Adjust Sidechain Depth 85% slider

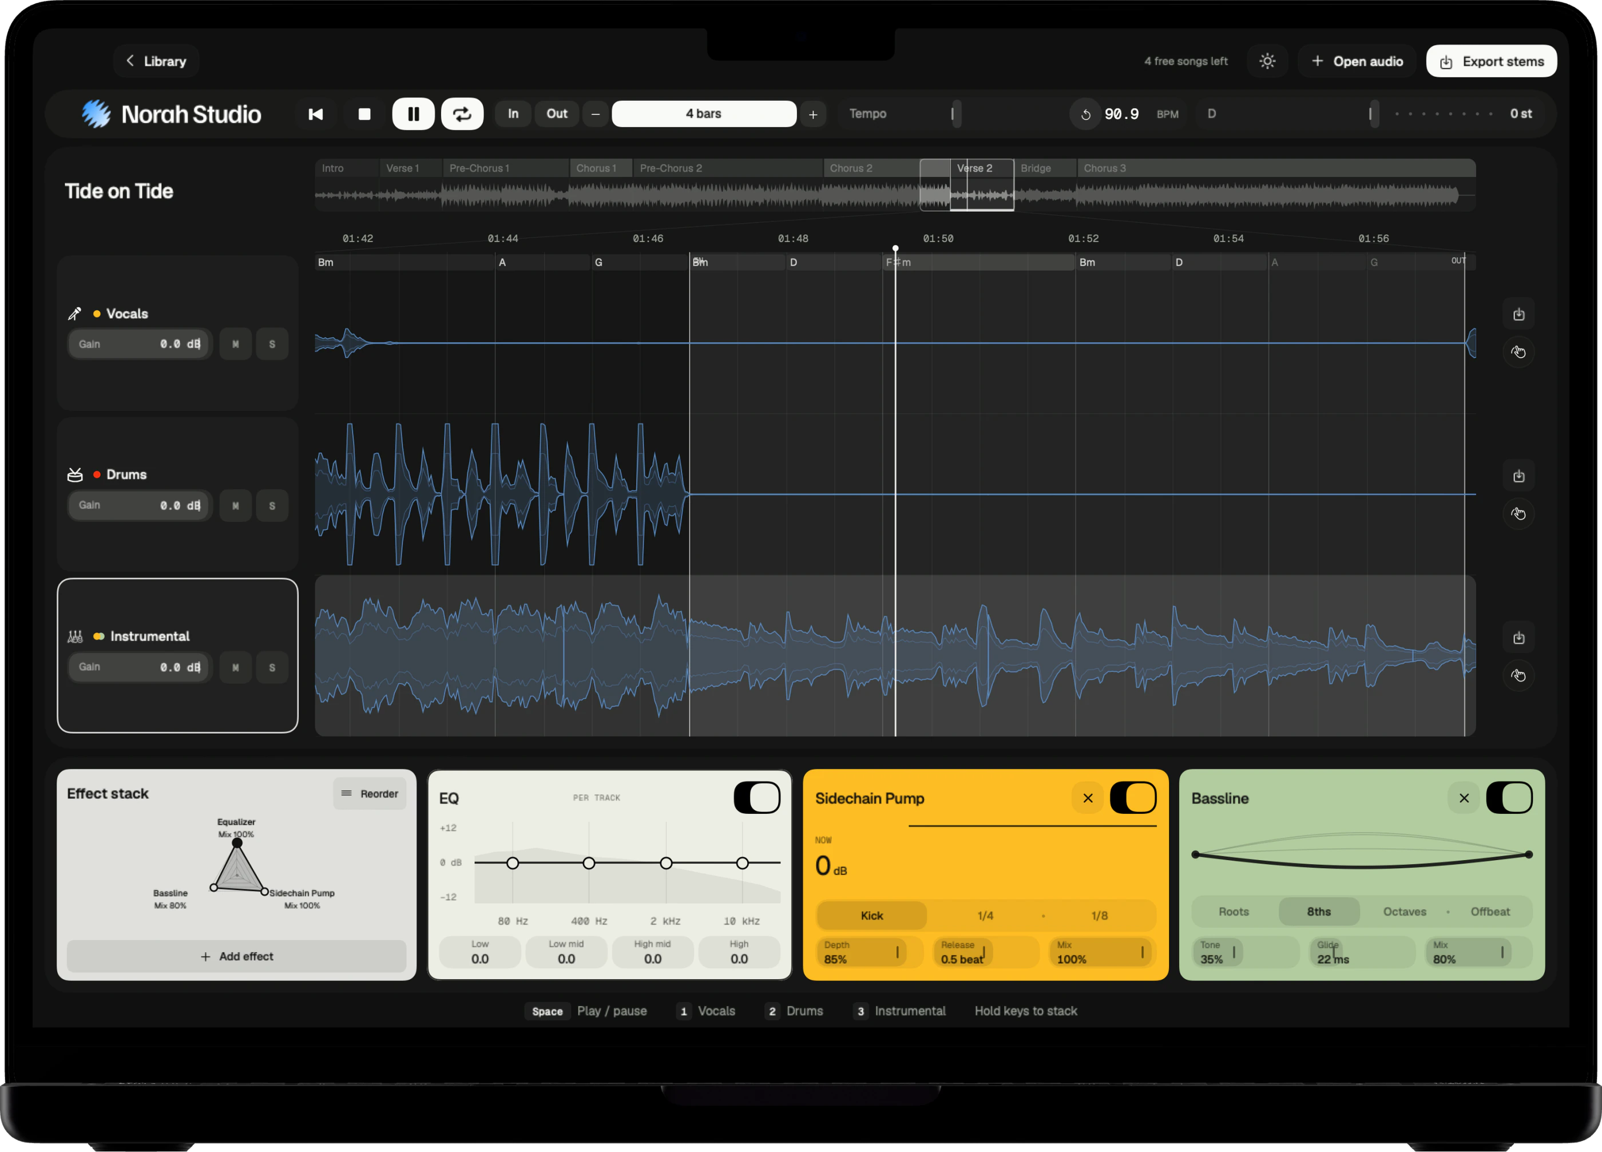click(x=870, y=953)
